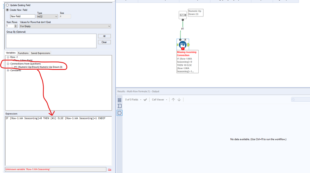
Task: Open the Cell Viewer dropdown
Action: pyautogui.click(x=160, y=100)
